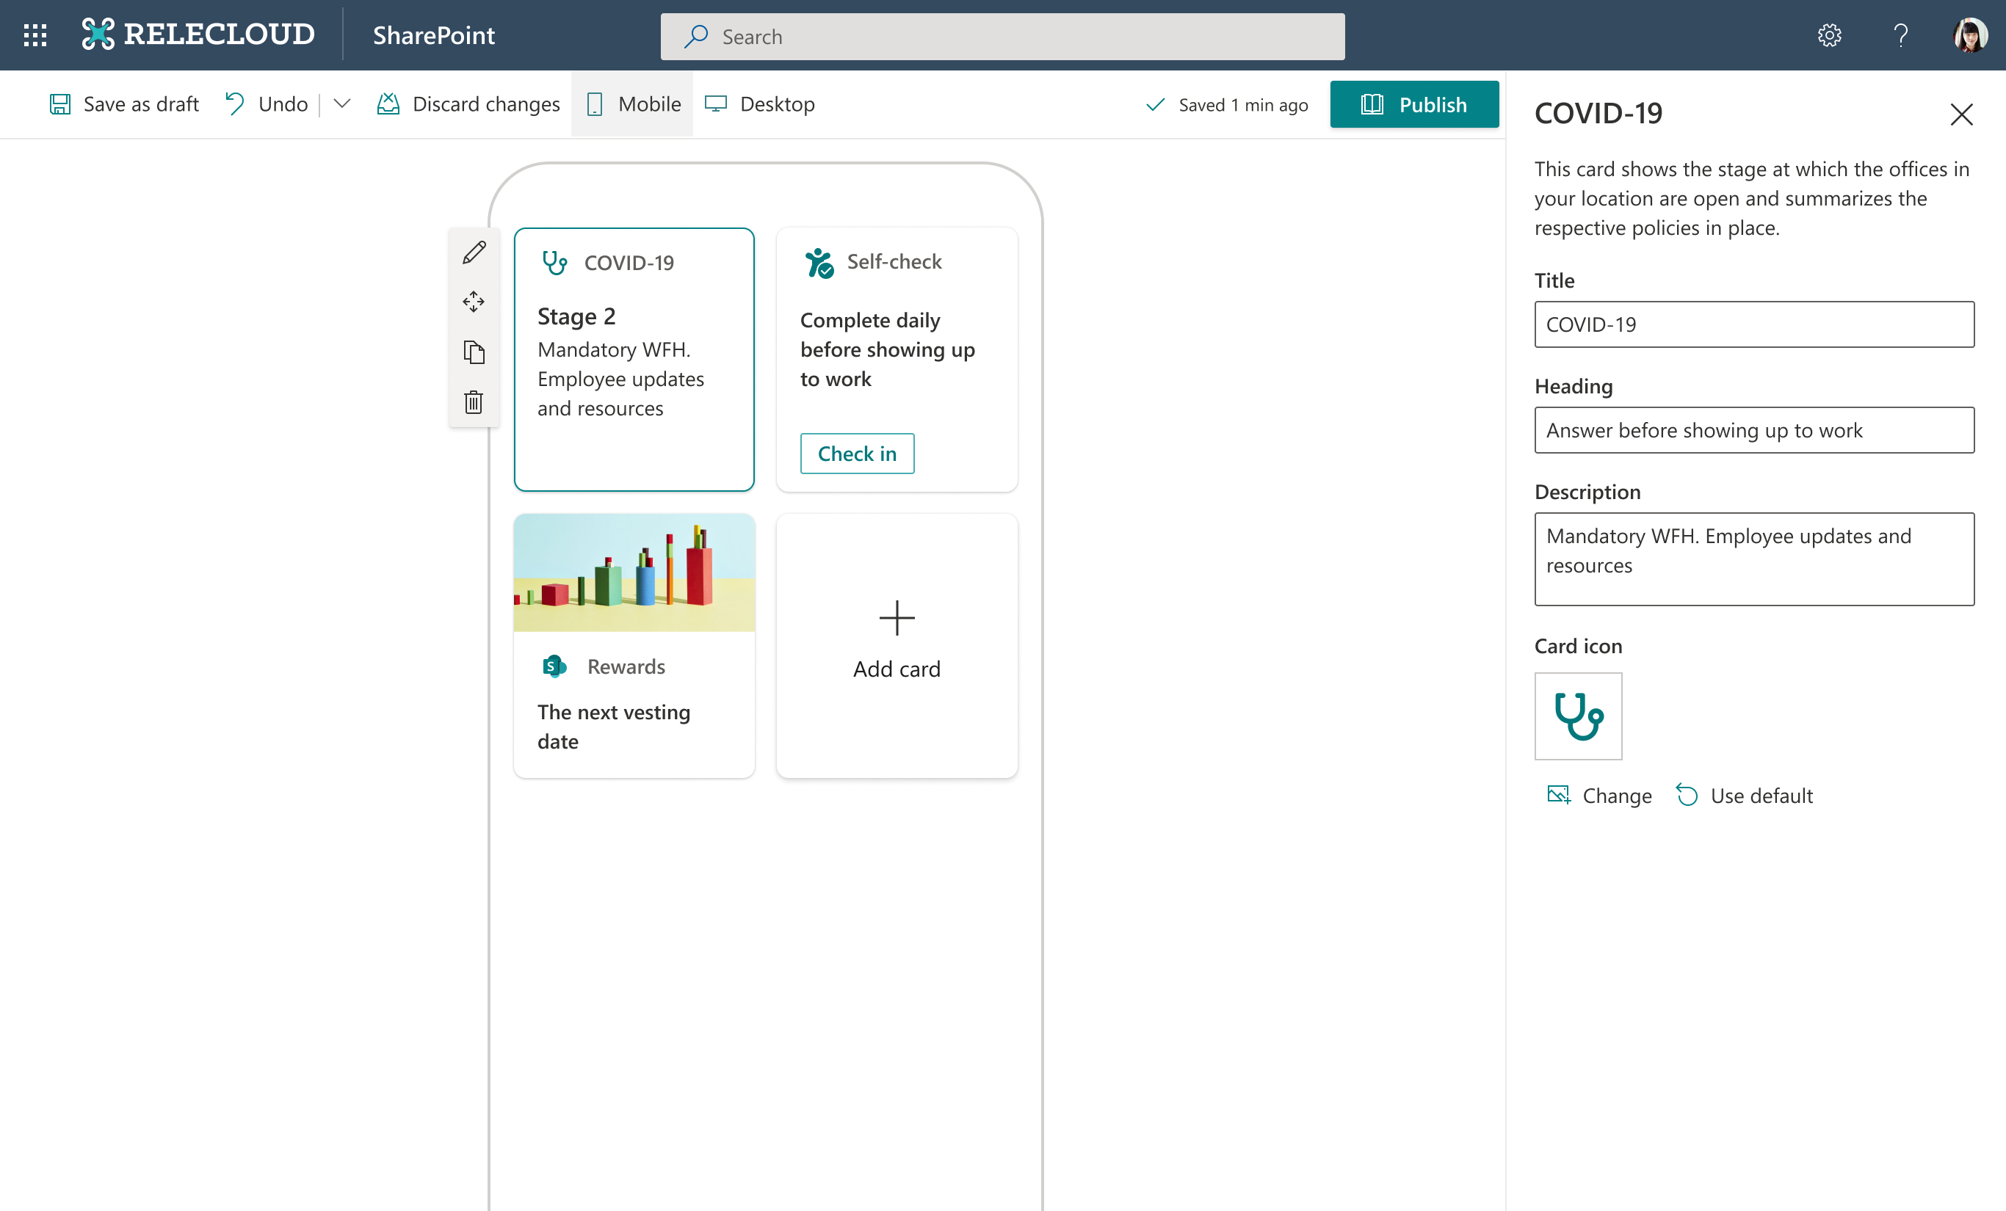Click the Heading text field
Image resolution: width=2006 pixels, height=1211 pixels.
1753,431
